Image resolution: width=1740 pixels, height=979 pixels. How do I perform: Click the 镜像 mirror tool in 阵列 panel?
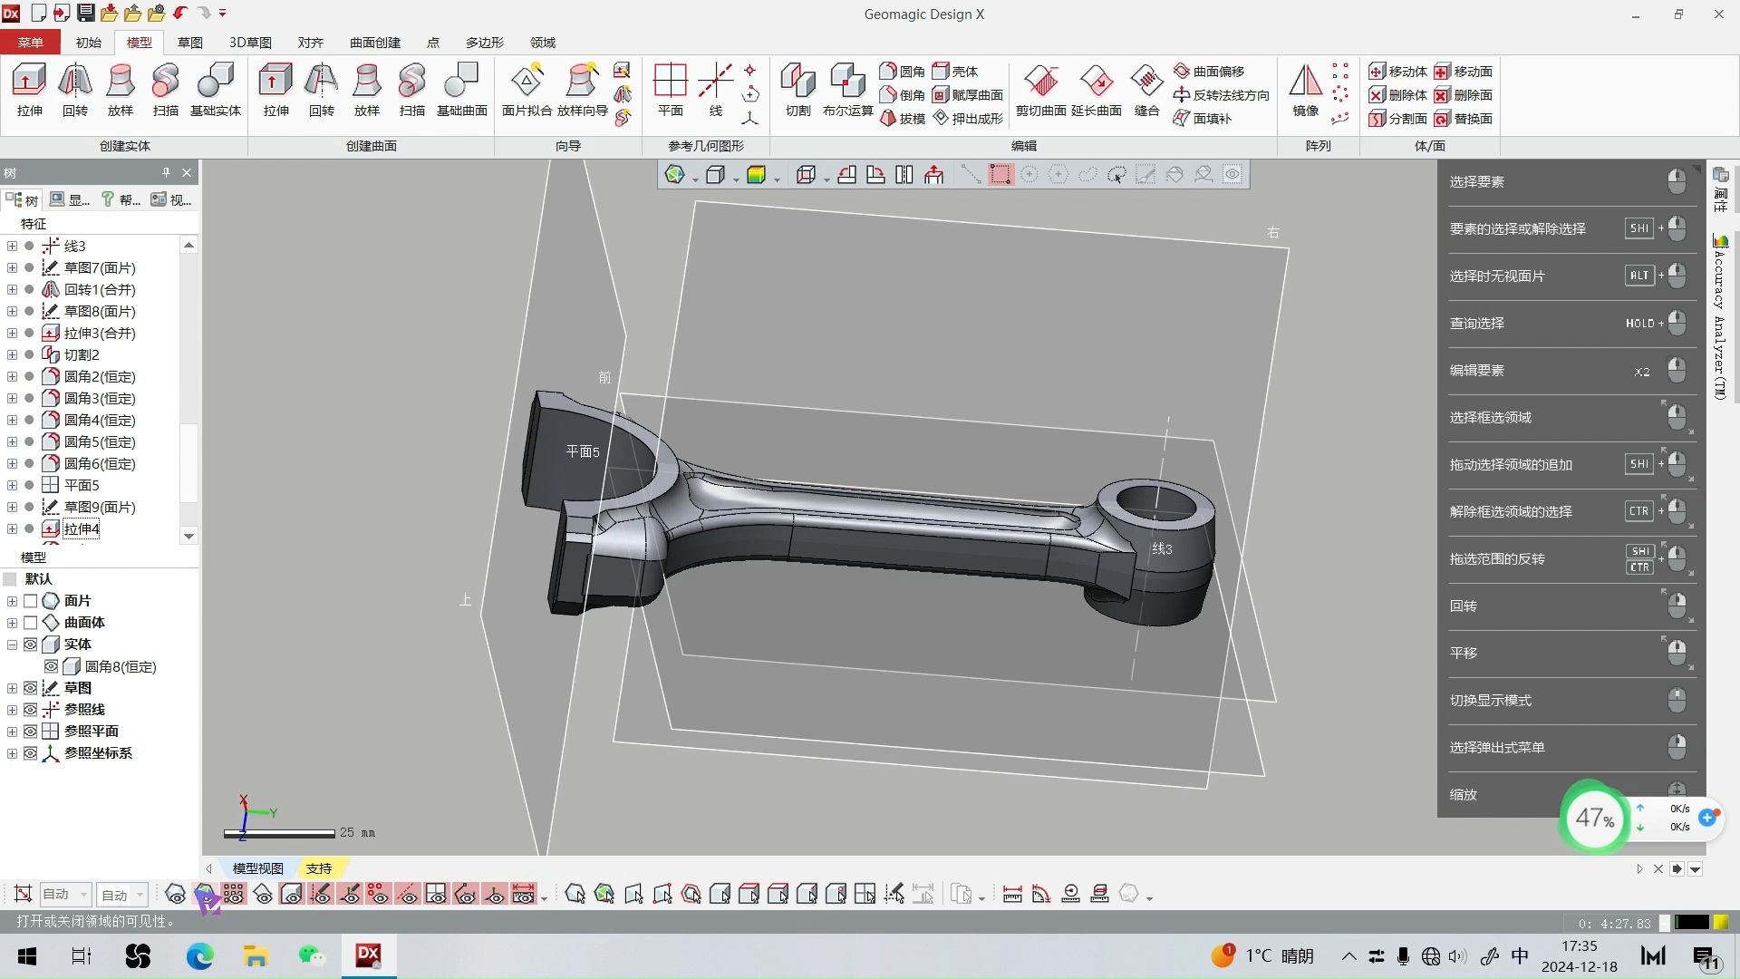pyautogui.click(x=1304, y=91)
